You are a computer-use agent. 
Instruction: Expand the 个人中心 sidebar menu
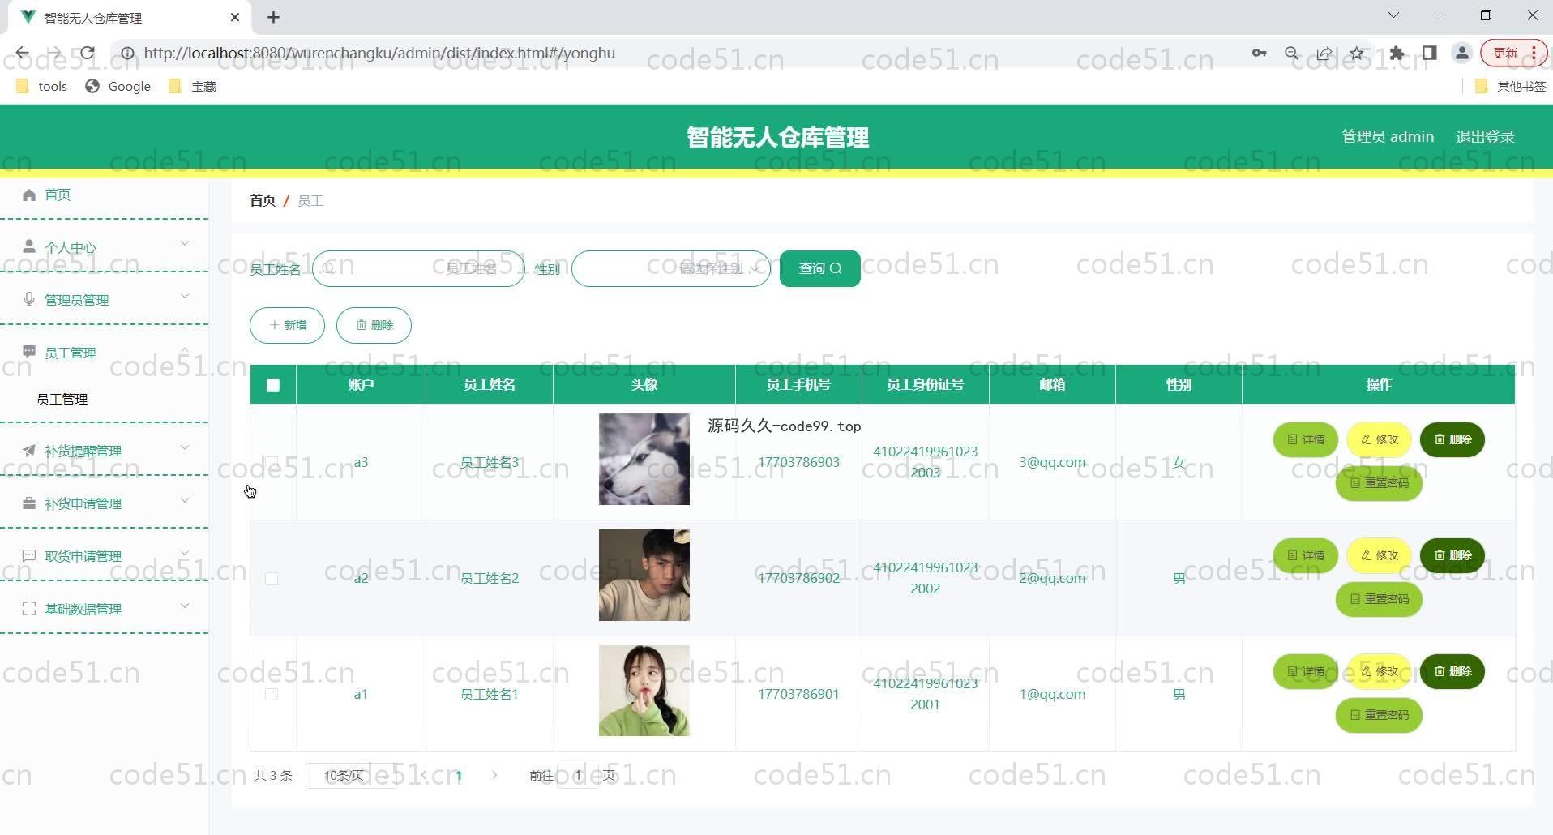[x=104, y=247]
